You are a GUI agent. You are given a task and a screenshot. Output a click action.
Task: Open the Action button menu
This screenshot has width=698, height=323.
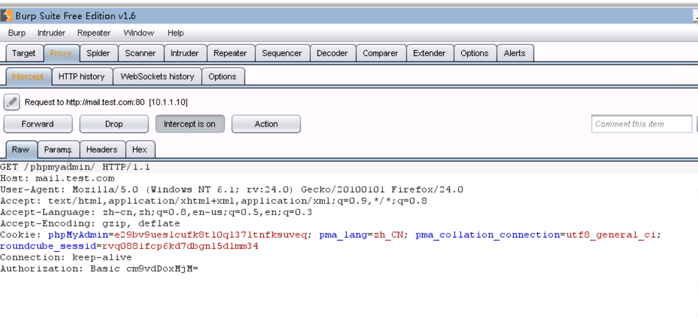(x=266, y=124)
